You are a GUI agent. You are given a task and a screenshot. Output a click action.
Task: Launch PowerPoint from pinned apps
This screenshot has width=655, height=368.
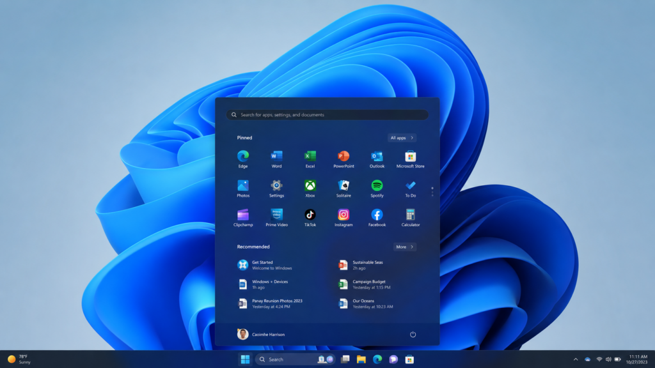(343, 159)
